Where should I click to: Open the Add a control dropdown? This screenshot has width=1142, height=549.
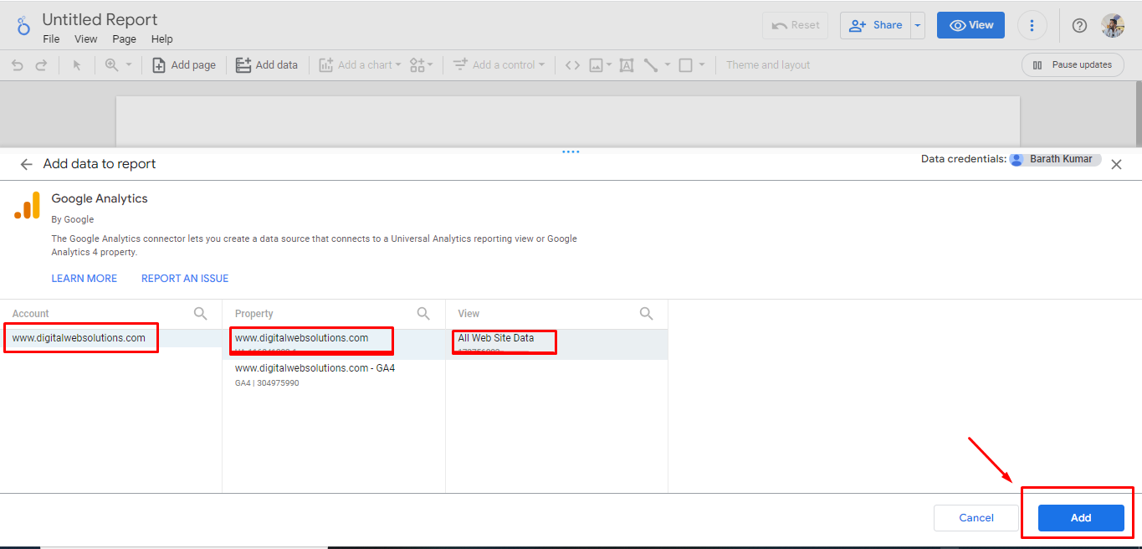(x=499, y=65)
